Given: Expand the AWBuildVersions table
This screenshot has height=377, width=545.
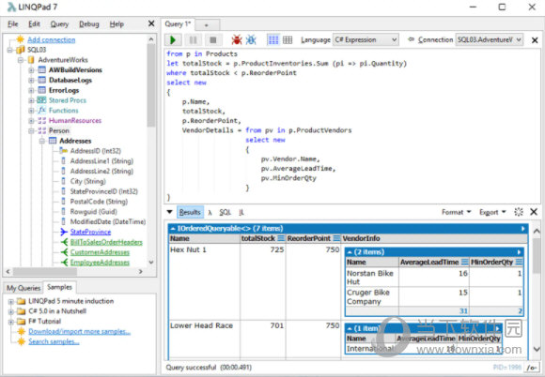Looking at the screenshot, I should pyautogui.click(x=31, y=70).
